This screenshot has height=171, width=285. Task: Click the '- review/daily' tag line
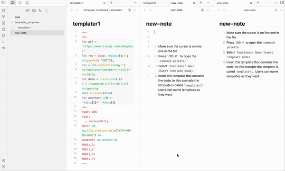click(97, 121)
